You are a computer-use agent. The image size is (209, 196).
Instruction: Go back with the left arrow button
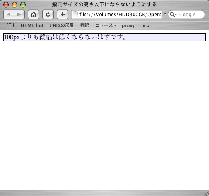coord(9,14)
